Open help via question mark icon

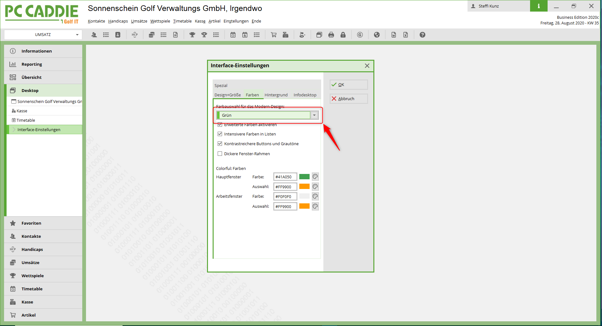click(422, 35)
